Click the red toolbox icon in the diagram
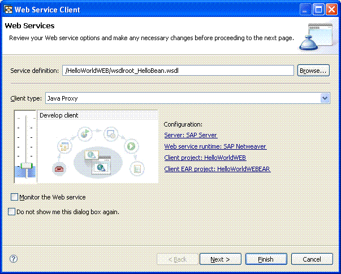Screen dimensions: 341x274 pos(58,168)
